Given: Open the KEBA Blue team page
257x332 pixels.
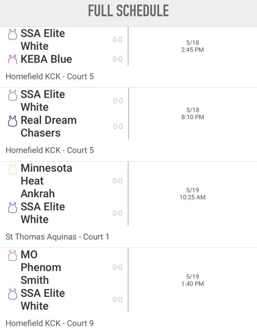Looking at the screenshot, I should [x=46, y=59].
